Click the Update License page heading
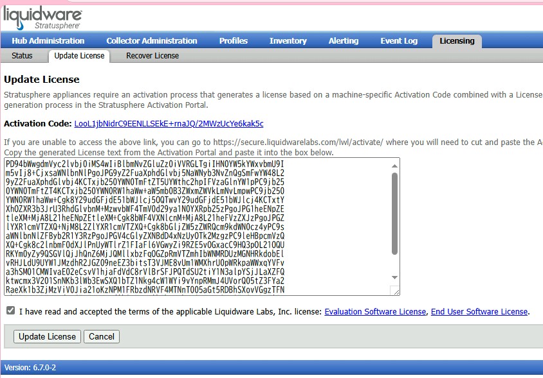This screenshot has height=378, width=543. point(42,80)
